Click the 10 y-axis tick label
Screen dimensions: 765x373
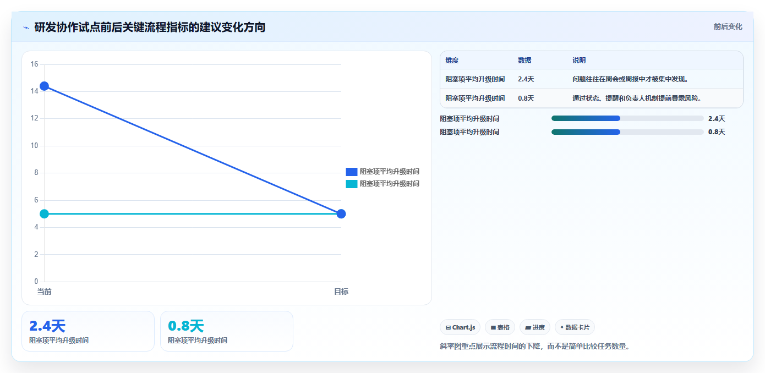[34, 146]
